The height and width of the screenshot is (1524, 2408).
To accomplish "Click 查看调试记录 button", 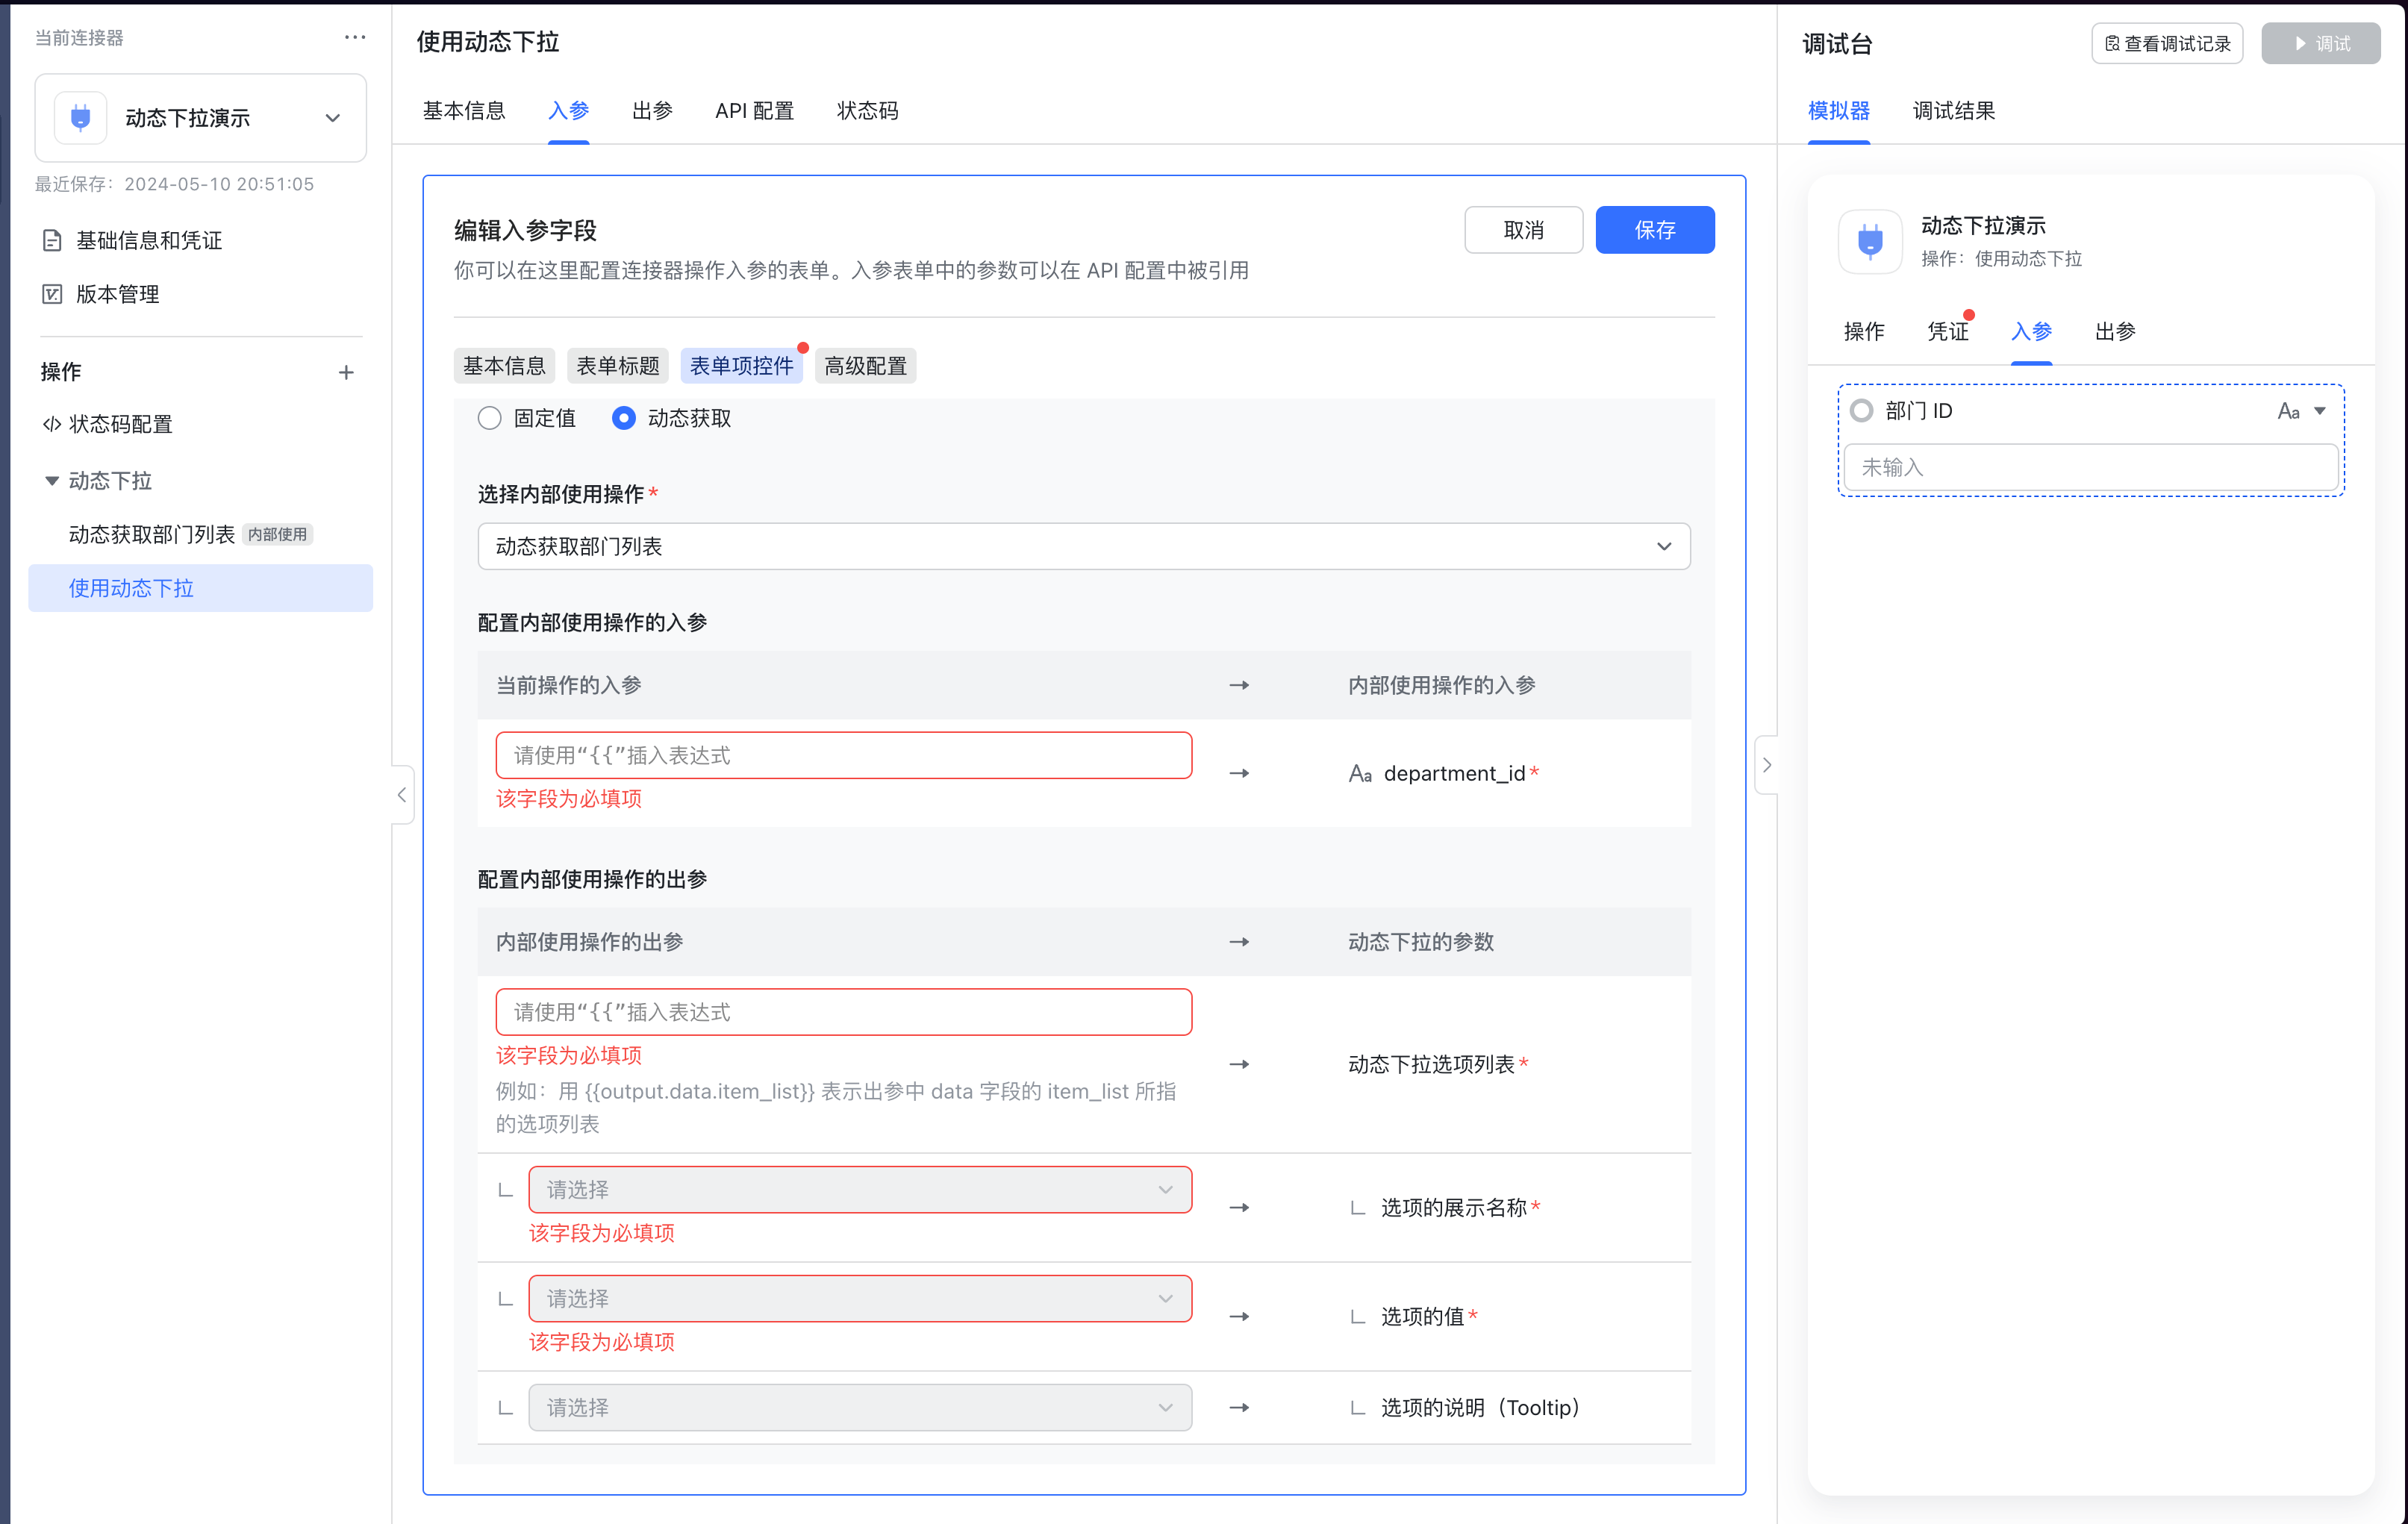I will [x=2168, y=44].
